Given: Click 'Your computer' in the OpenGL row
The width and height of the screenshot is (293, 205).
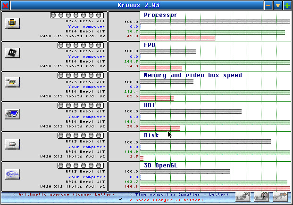Looking at the screenshot, I should 86,177.
